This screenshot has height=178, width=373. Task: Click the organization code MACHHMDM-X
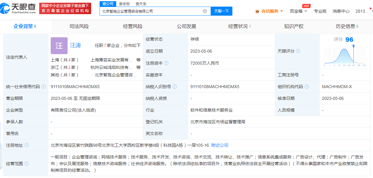tap(337, 87)
